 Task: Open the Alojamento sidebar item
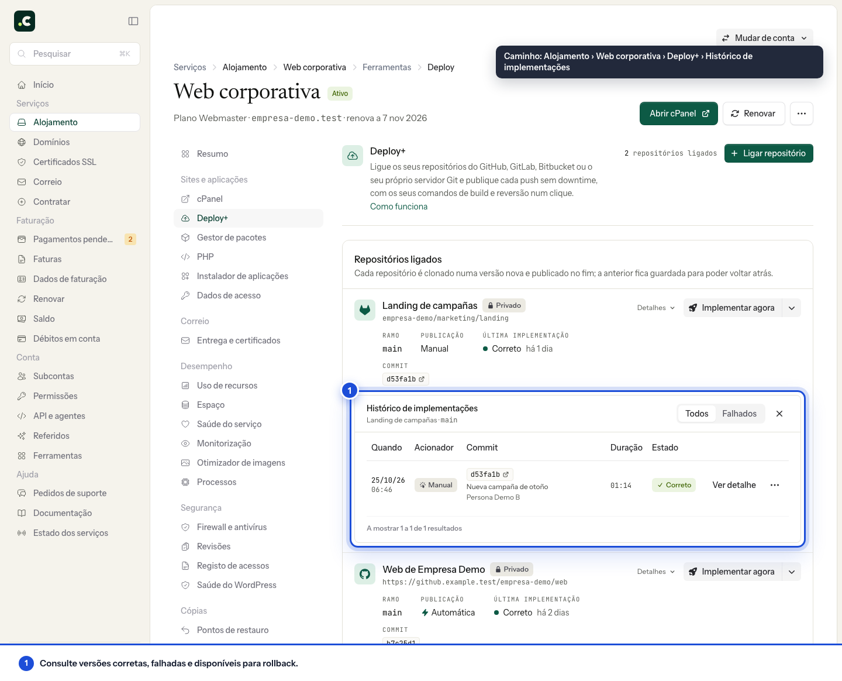(x=75, y=122)
